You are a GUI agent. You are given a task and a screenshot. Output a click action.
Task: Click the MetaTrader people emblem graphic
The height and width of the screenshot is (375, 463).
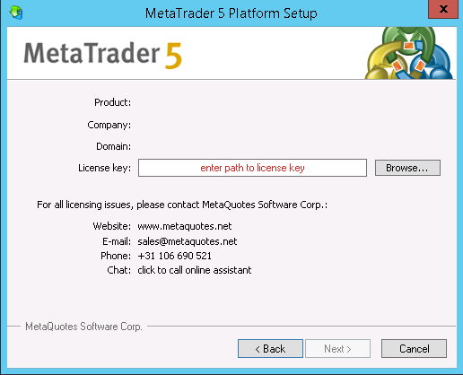click(409, 53)
